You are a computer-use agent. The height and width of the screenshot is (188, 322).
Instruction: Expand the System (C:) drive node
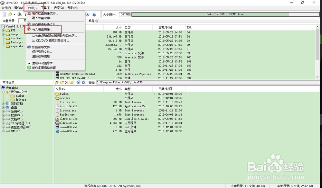3,111
